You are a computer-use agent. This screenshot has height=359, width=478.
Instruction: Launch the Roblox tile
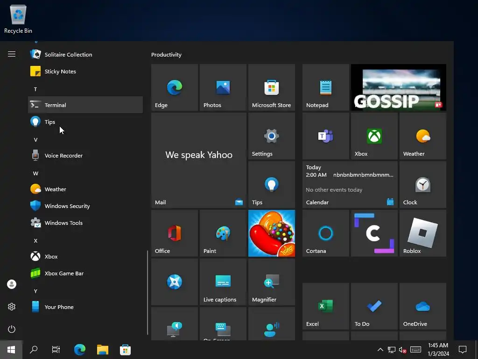tap(423, 233)
